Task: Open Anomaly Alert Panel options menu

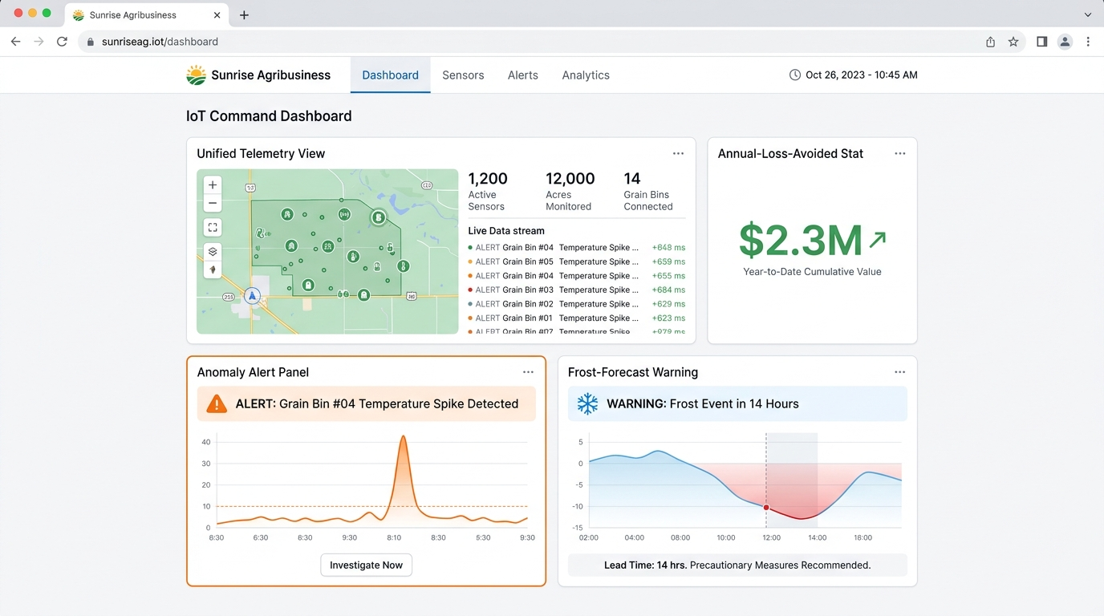Action: [x=528, y=372]
